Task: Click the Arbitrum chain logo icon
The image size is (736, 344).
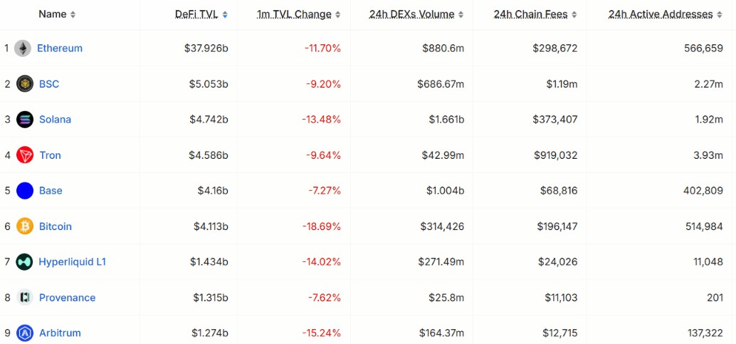Action: point(25,333)
